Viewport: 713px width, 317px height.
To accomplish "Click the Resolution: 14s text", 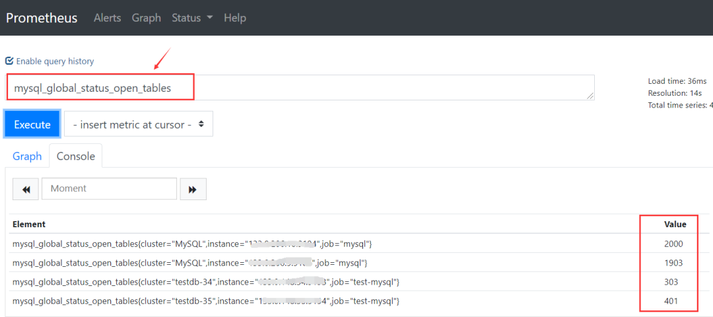I will click(x=675, y=93).
